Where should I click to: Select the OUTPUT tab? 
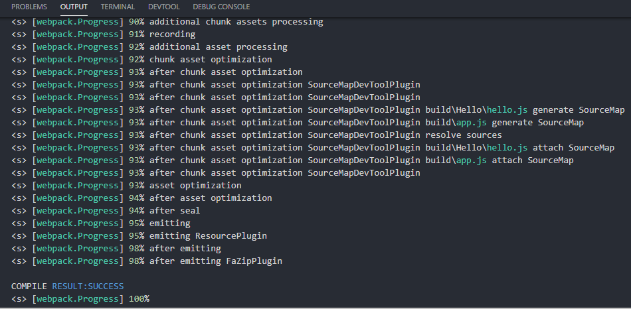click(x=74, y=7)
